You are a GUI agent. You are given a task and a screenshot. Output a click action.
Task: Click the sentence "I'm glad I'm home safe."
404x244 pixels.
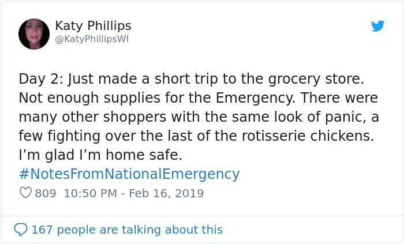click(100, 155)
